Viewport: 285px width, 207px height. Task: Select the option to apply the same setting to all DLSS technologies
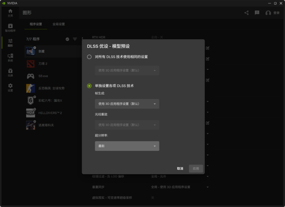pyautogui.click(x=89, y=57)
